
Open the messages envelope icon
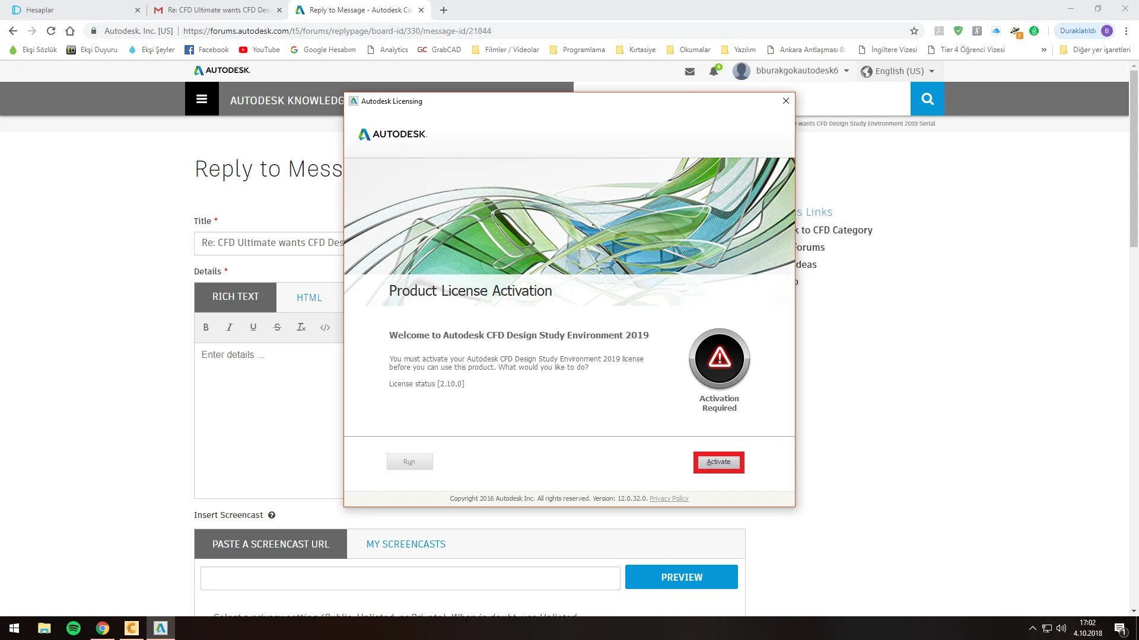point(690,71)
